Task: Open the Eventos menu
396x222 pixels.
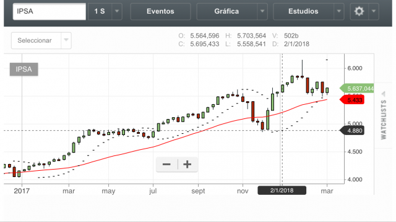Action: 160,11
